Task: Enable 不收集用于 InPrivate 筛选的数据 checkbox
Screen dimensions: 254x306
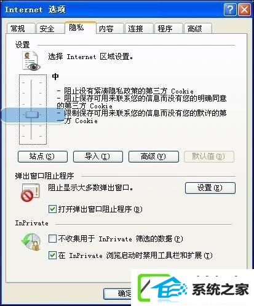Action: pyautogui.click(x=52, y=239)
